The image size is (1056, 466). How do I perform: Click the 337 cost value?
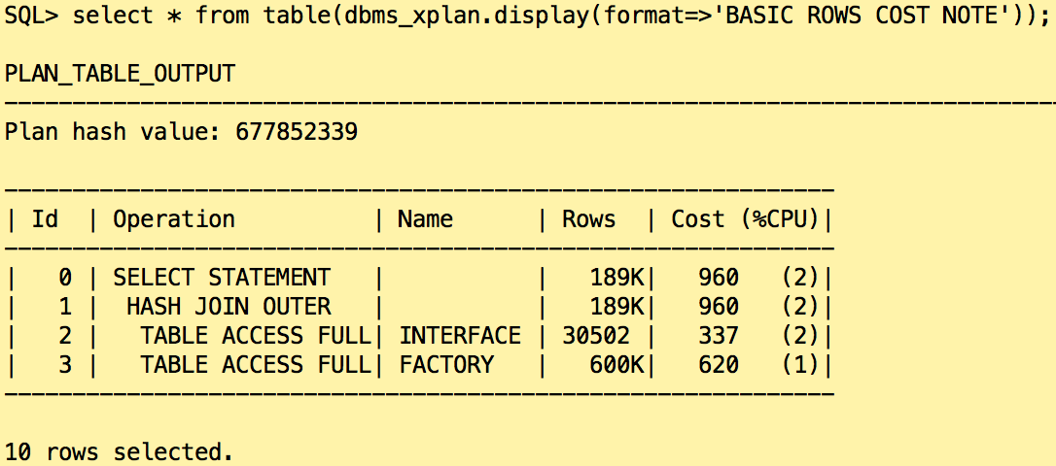(718, 336)
